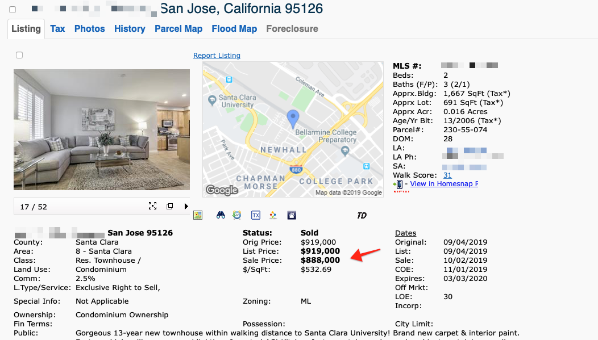Open the alarm clock history icon
598x340 pixels.
click(x=237, y=215)
